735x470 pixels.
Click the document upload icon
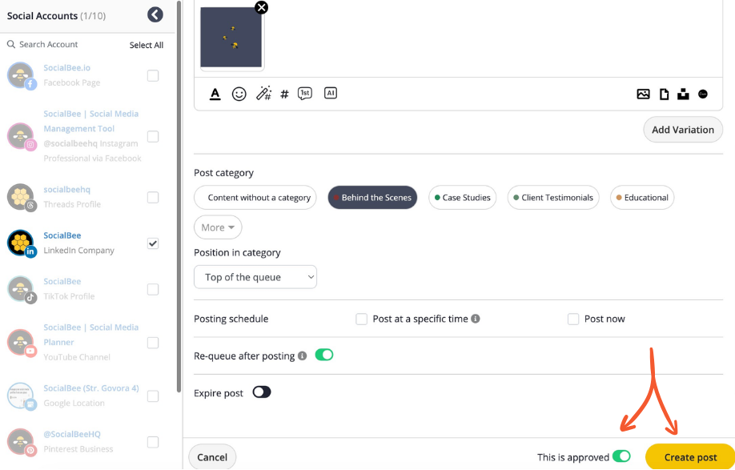[664, 94]
